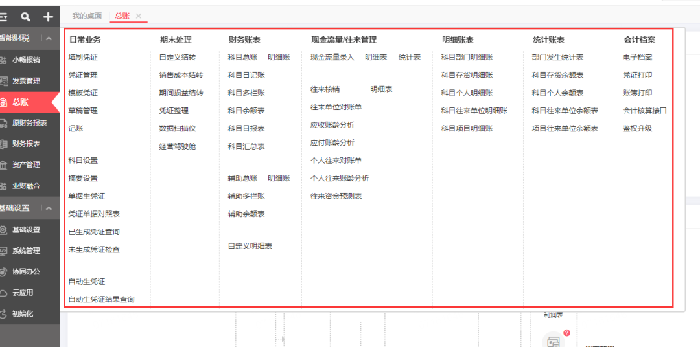This screenshot has width=700, height=347.
Task: Open 科目多栏账
Action: 246,93
